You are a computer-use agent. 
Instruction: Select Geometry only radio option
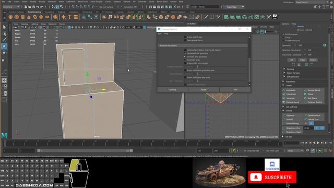(x=185, y=60)
